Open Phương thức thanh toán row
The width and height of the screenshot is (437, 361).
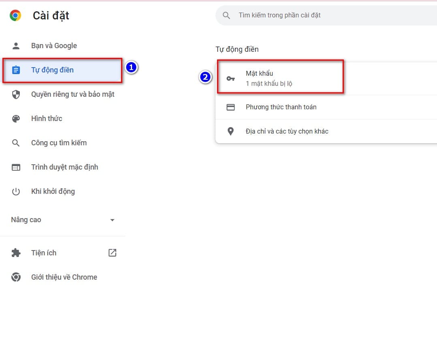pyautogui.click(x=326, y=107)
